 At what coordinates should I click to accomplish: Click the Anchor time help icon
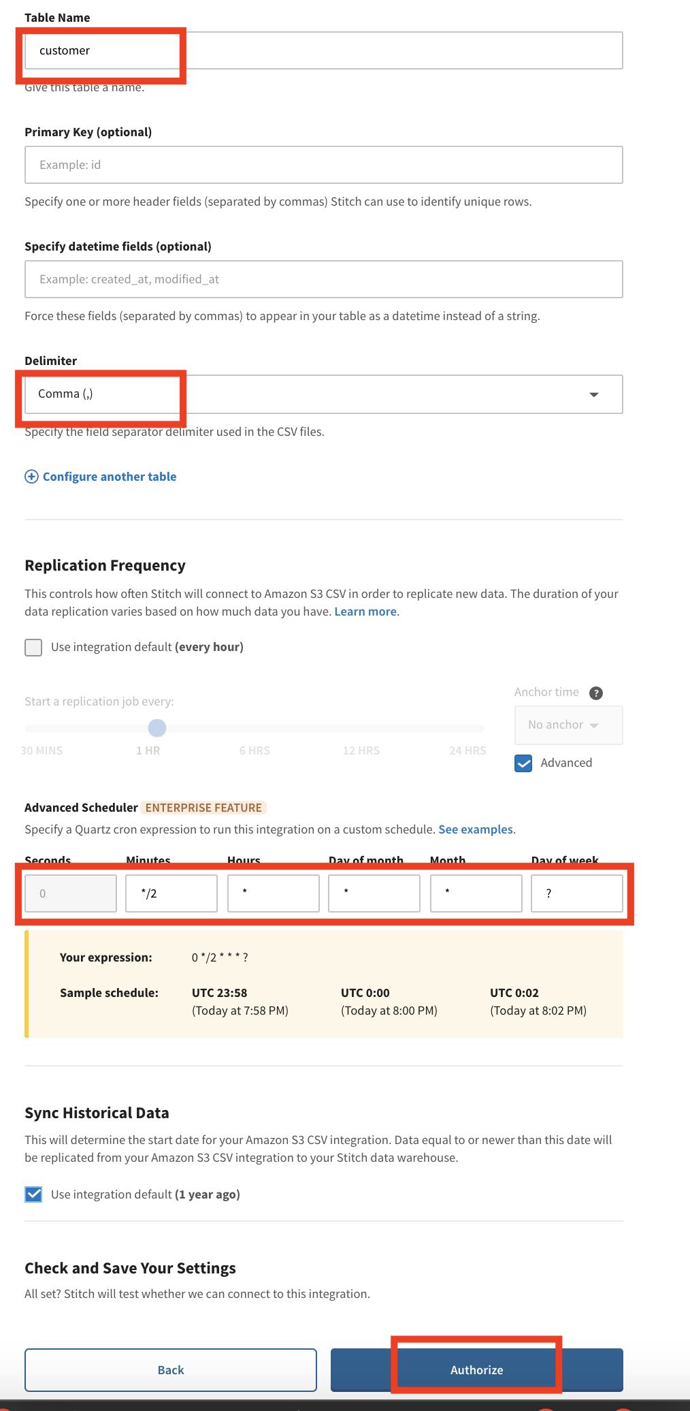pyautogui.click(x=596, y=693)
